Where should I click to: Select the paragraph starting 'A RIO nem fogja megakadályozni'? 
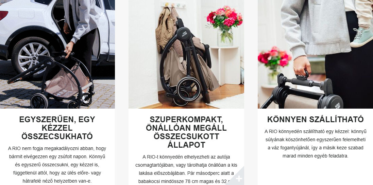tap(57, 165)
